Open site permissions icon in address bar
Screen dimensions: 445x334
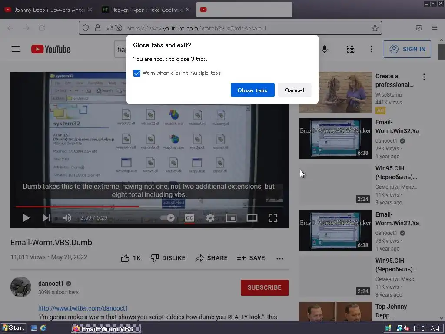(110, 28)
